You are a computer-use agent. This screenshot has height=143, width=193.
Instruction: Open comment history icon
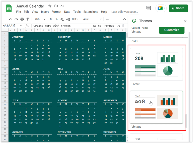click(149, 8)
